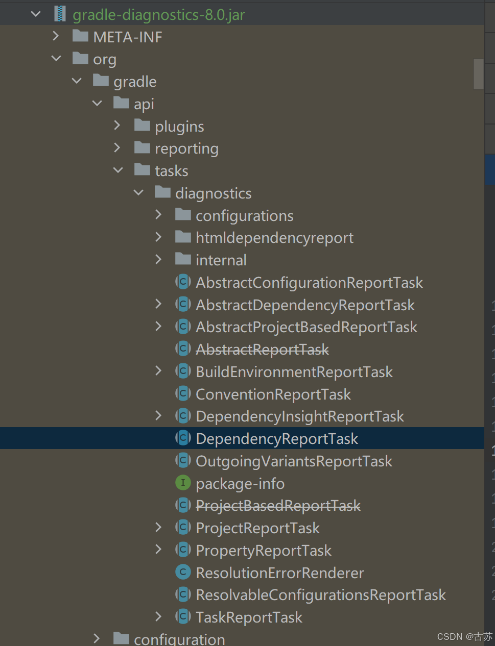495x646 pixels.
Task: Select BuildEnvironmentReportTask class
Action: tap(294, 371)
